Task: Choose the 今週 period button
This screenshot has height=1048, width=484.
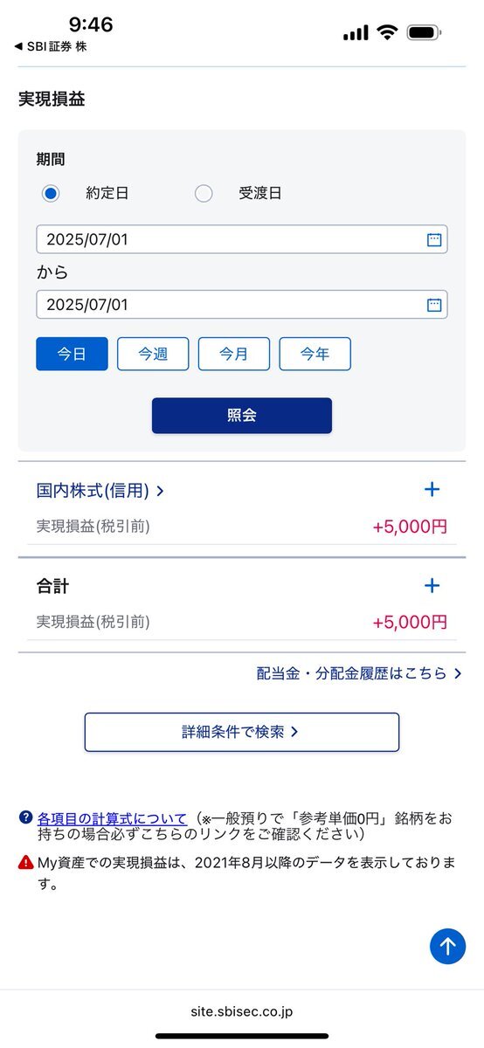Action: (x=153, y=355)
